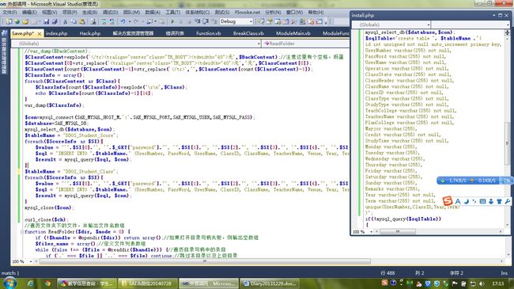Click the Copy icon in toolbar

[74, 21]
